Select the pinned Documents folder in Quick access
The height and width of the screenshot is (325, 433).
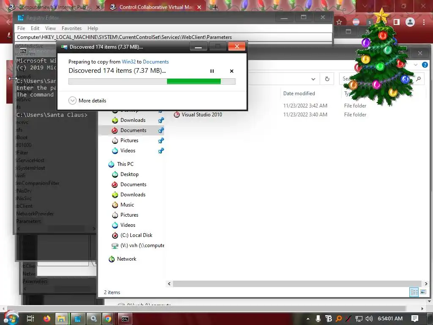coord(133,130)
